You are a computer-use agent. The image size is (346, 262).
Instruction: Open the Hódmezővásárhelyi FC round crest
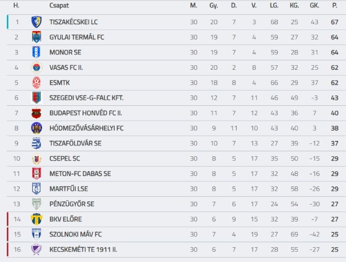[37, 128]
